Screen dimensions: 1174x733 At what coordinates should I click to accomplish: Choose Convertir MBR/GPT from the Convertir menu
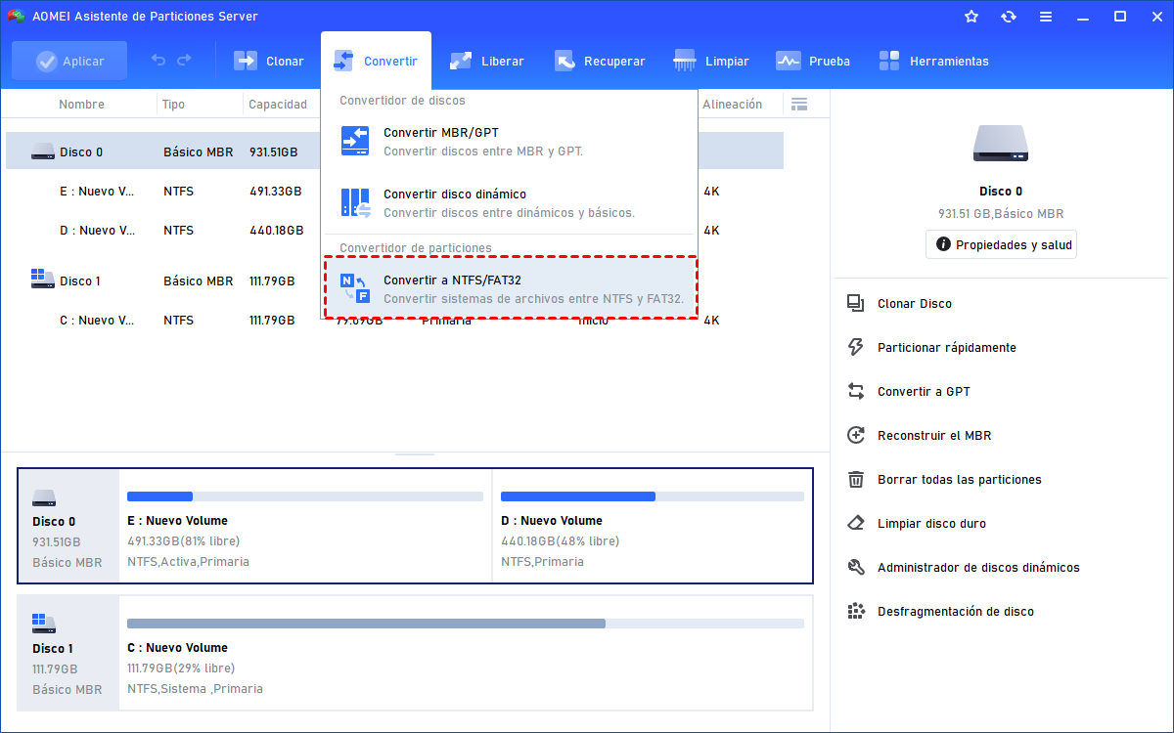tap(442, 140)
